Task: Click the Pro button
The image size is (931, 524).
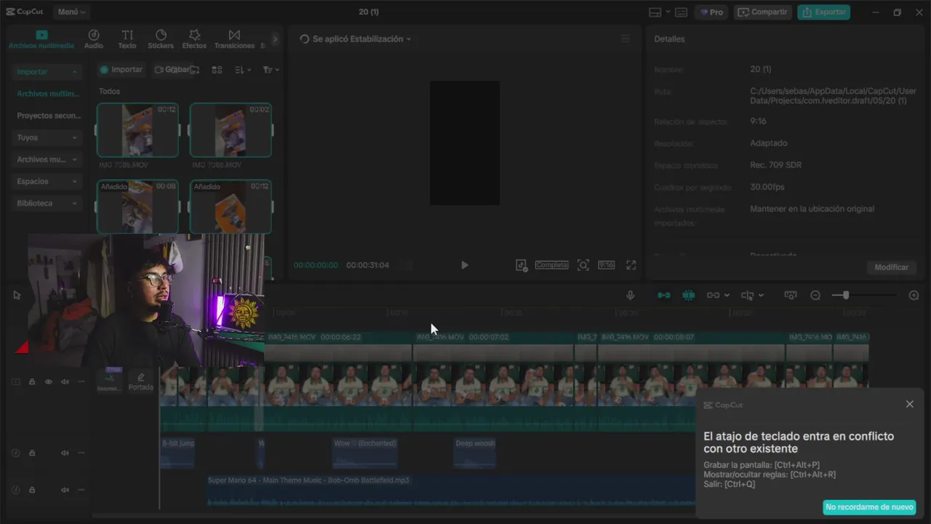Action: click(711, 12)
